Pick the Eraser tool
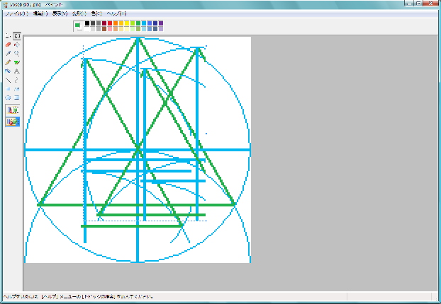Image resolution: width=441 pixels, height=304 pixels. click(x=8, y=45)
